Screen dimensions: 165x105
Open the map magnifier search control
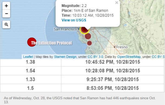(6, 25)
